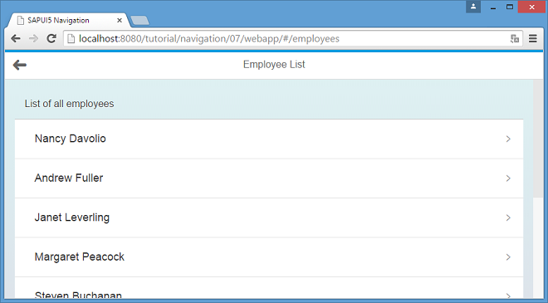Screen dimensions: 548x303
Task: Click the Chrome user profile icon
Action: pyautogui.click(x=473, y=7)
